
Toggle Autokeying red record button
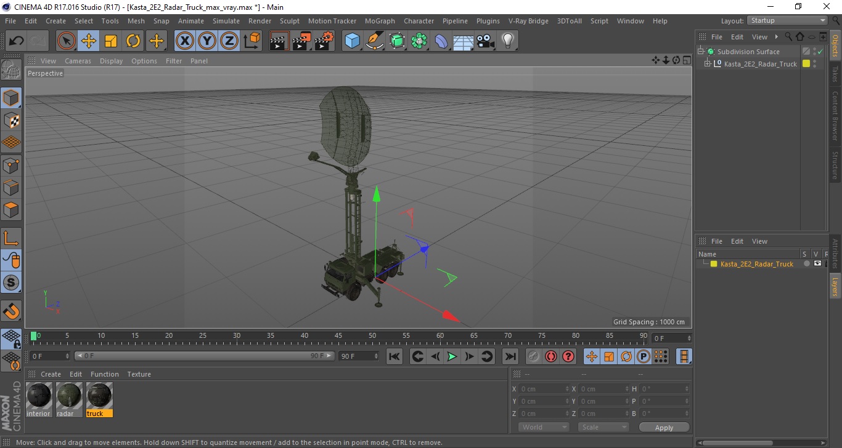coord(550,356)
